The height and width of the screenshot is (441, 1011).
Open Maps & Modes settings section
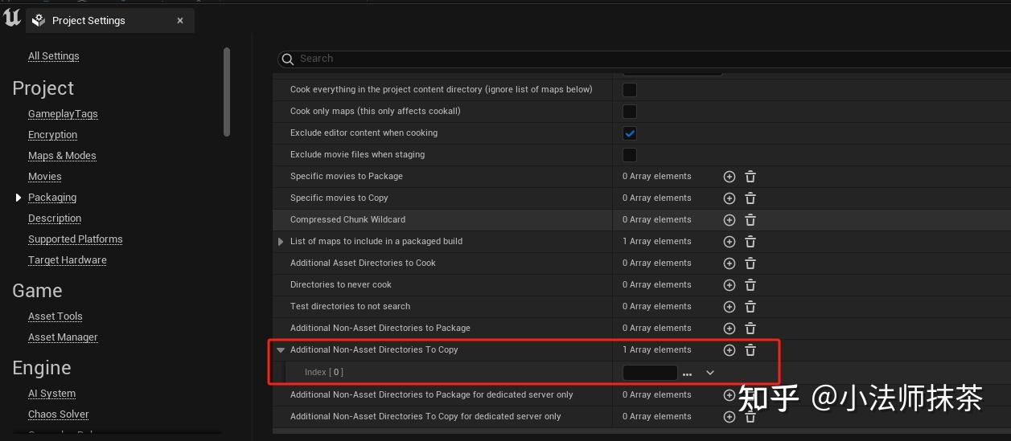pos(62,156)
